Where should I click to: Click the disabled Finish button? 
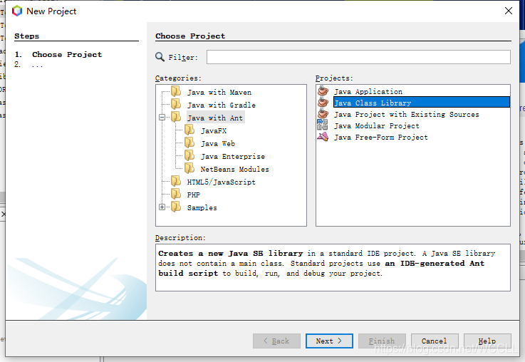pos(382,341)
